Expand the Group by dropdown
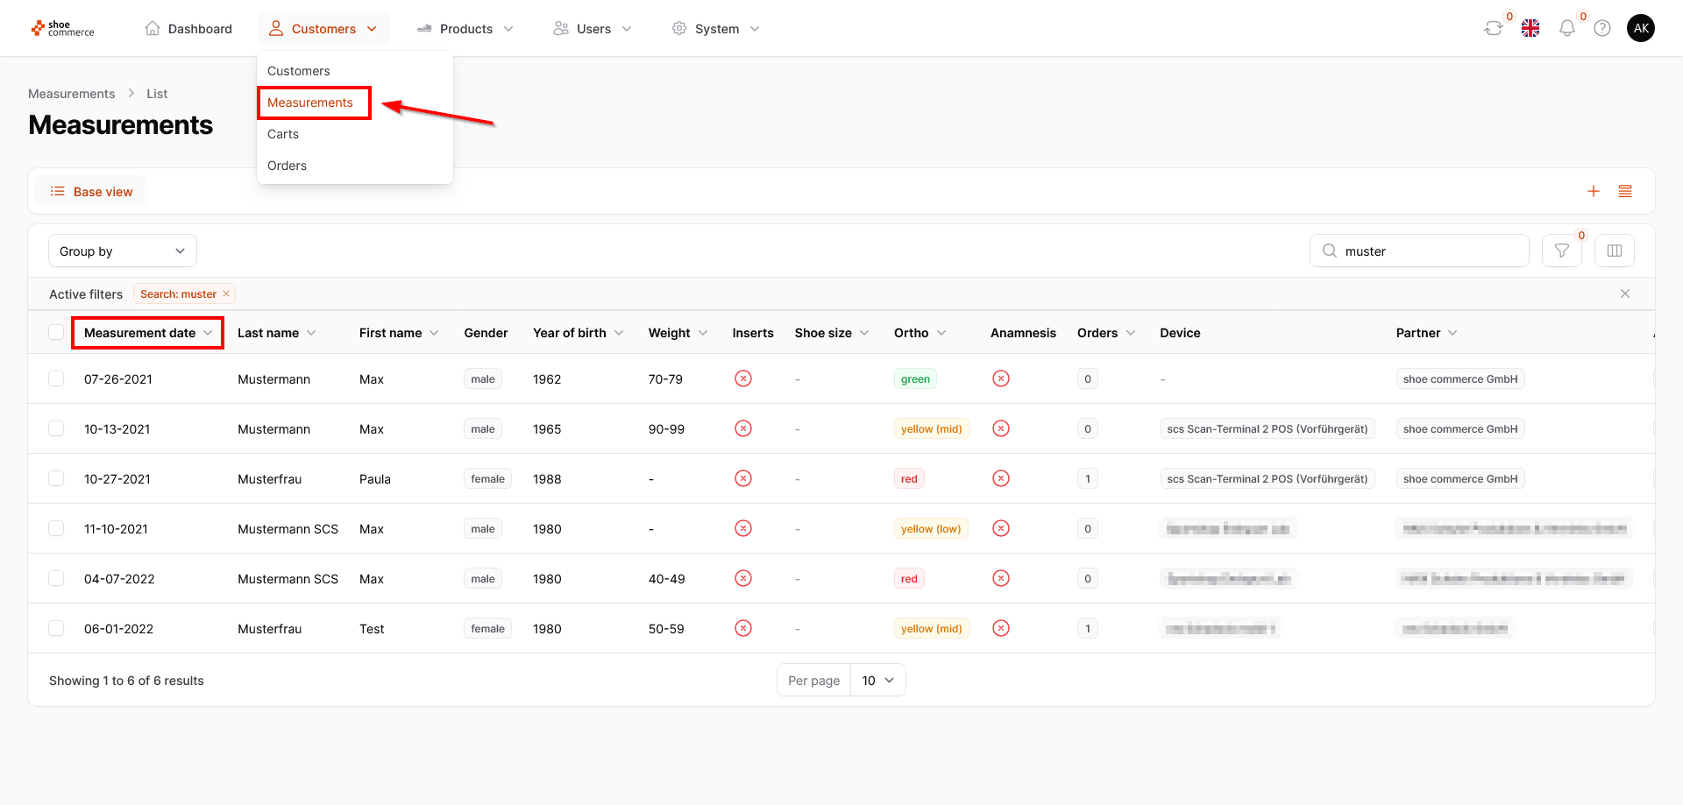 point(123,251)
